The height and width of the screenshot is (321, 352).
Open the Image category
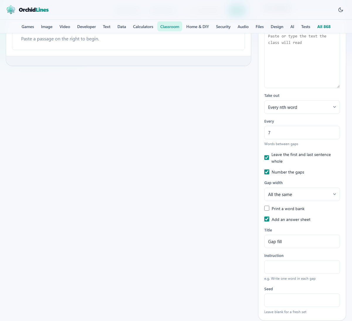(47, 27)
